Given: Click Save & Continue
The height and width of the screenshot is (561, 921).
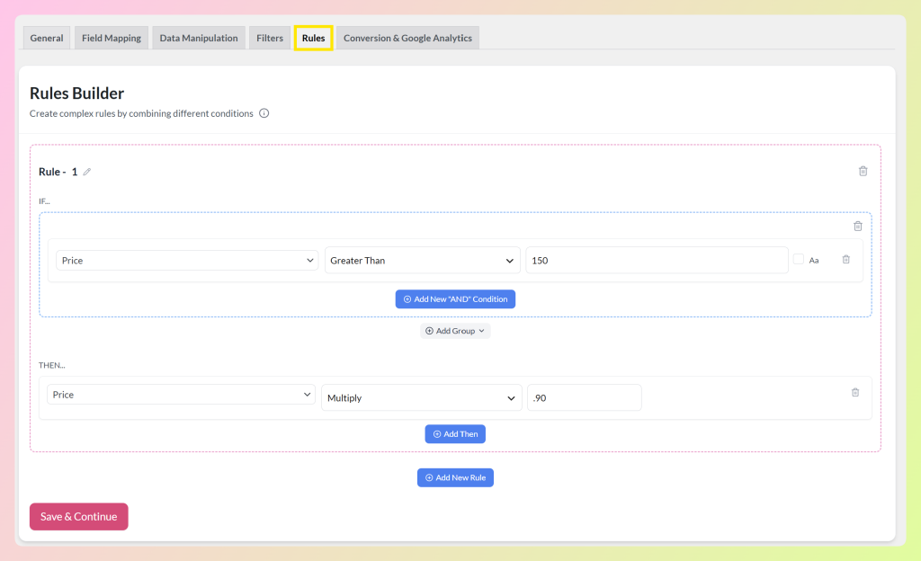Looking at the screenshot, I should point(79,516).
